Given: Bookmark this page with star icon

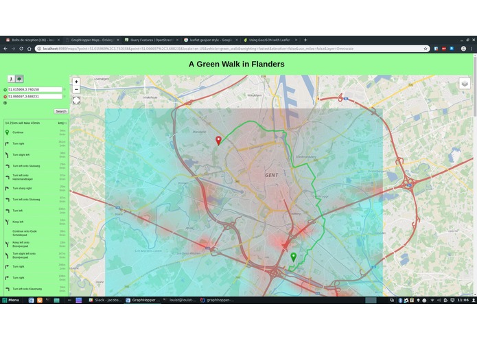Looking at the screenshot, I should click(426, 49).
